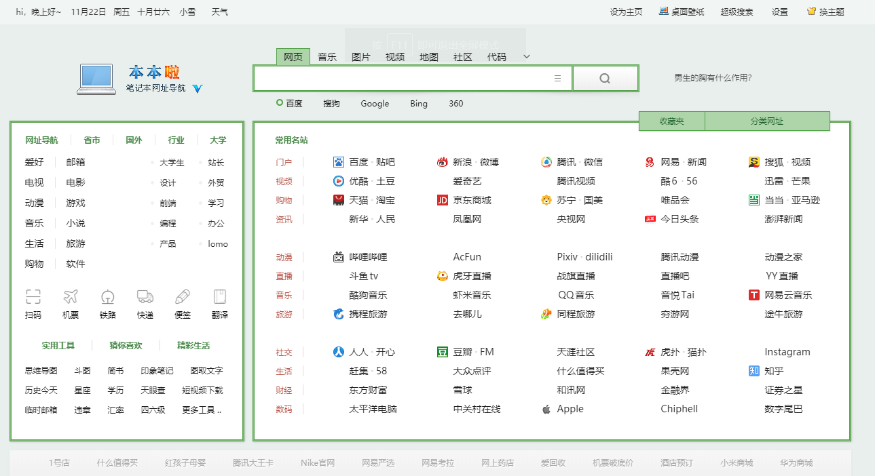875x476 pixels.
Task: Expand the blue arrow beside 笔记本网址导航
Action: click(198, 88)
